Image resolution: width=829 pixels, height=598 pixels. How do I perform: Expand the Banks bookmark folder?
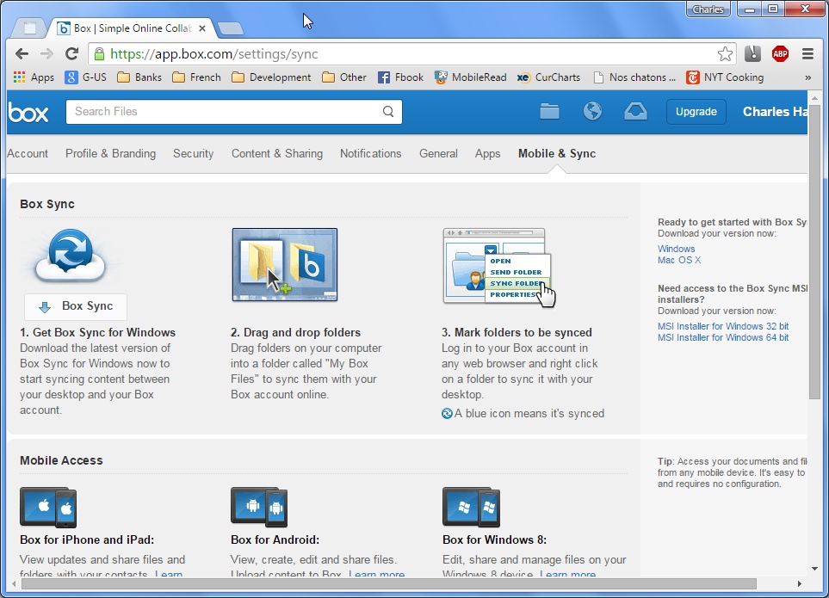pyautogui.click(x=139, y=77)
